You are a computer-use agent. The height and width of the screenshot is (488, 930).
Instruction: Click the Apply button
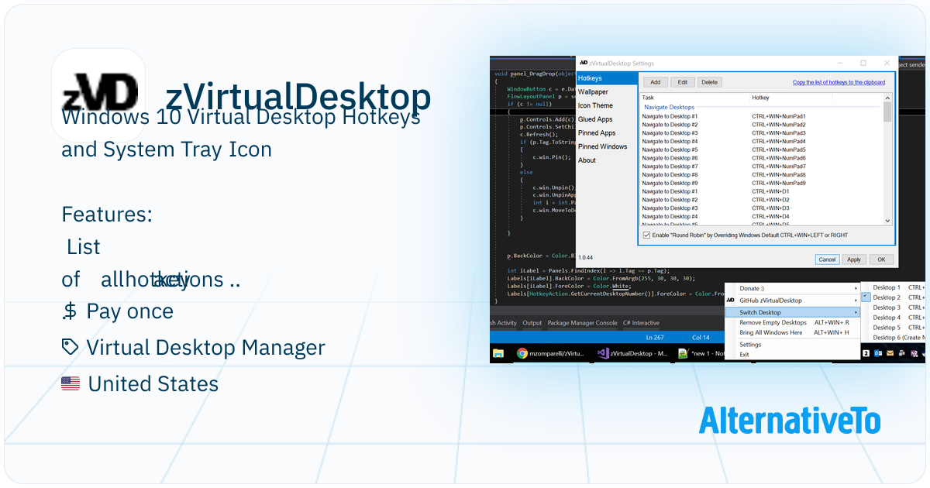[853, 259]
